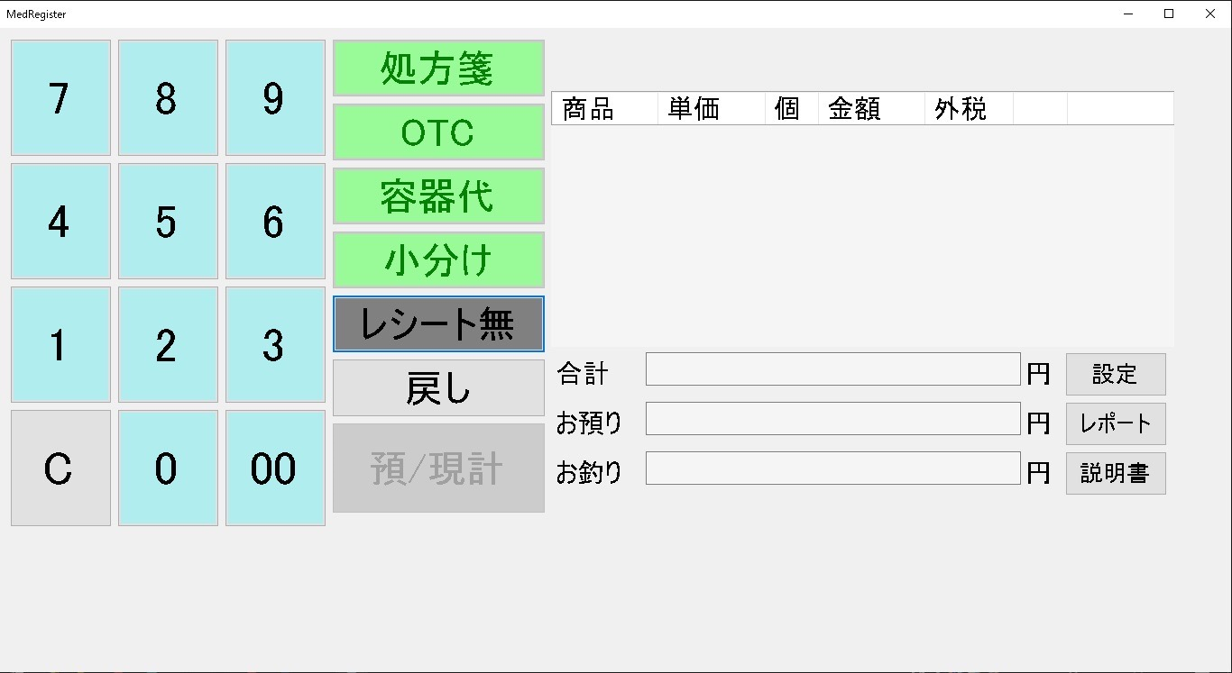Screen dimensions: 1232x673
Task: Click into the 合計 total field
Action: click(833, 369)
